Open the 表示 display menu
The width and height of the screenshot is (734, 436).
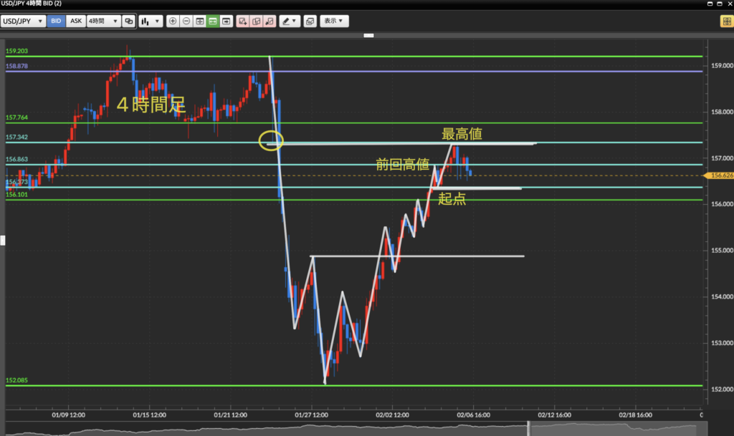tap(333, 21)
